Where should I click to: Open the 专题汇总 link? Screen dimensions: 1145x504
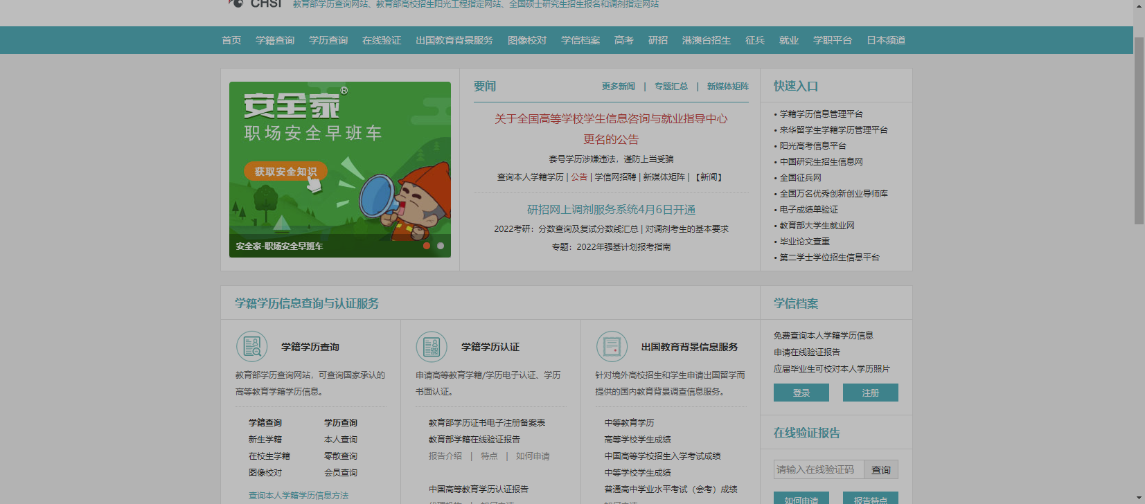[671, 87]
